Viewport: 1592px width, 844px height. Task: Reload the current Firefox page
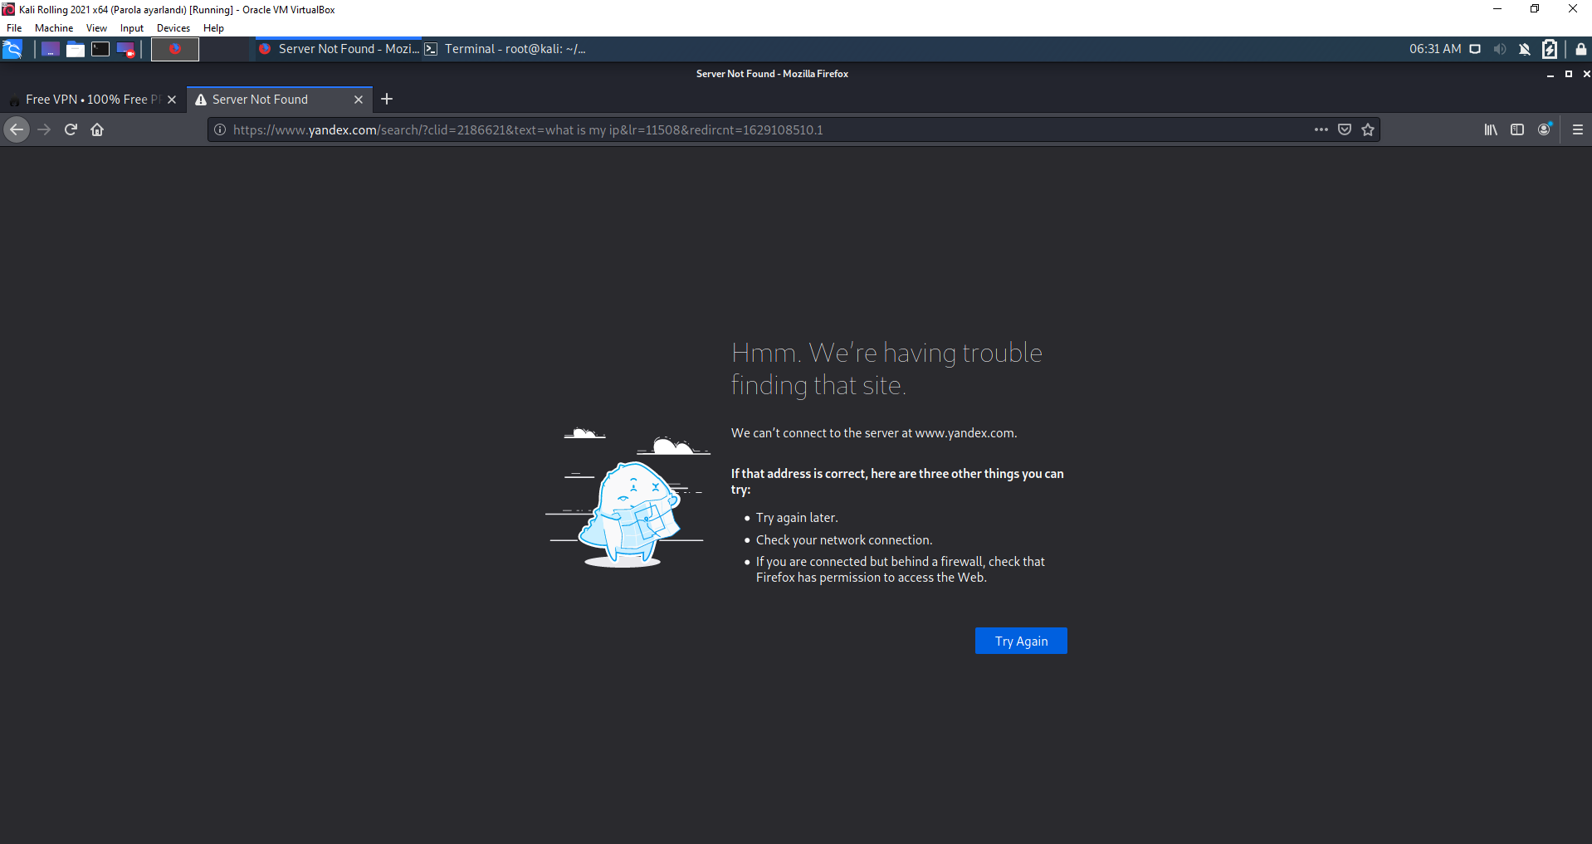[x=71, y=129]
